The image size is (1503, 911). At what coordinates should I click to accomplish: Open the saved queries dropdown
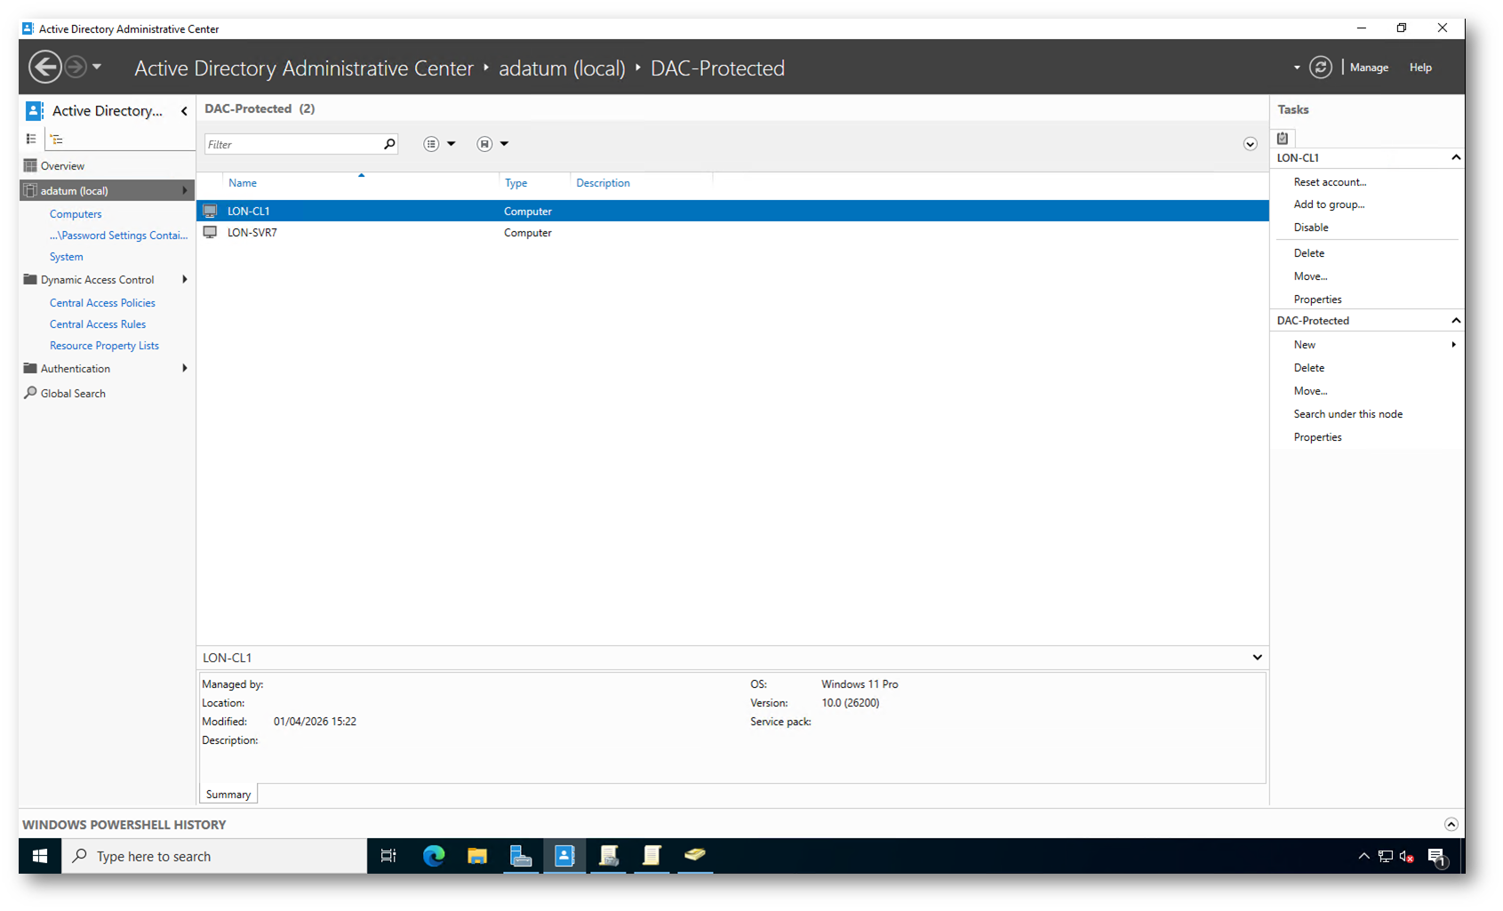coord(492,144)
